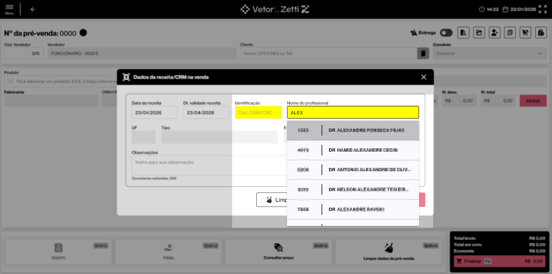The image size is (552, 274).
Task: Close the Dados da receita/CRM dialog
Action: coord(424,77)
